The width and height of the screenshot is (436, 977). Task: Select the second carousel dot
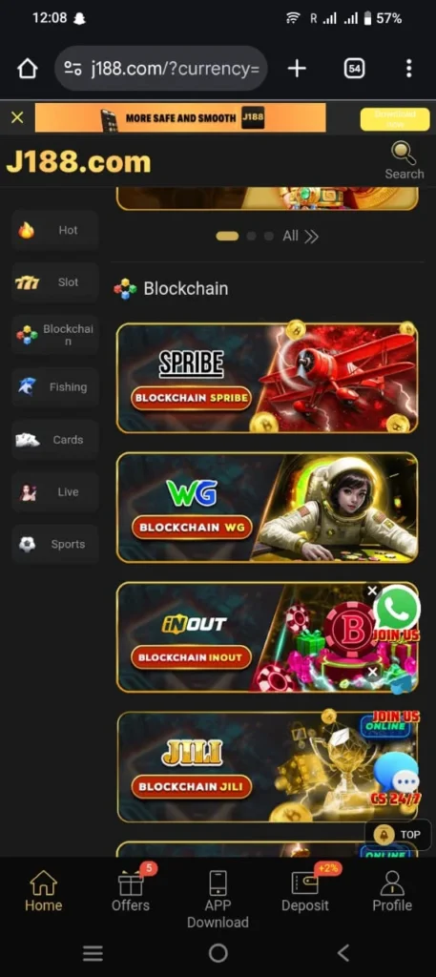(x=252, y=237)
